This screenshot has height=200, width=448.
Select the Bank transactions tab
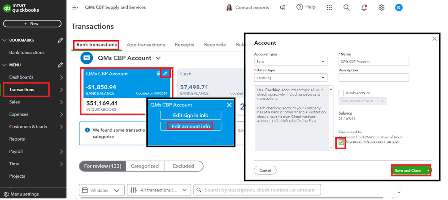[96, 45]
